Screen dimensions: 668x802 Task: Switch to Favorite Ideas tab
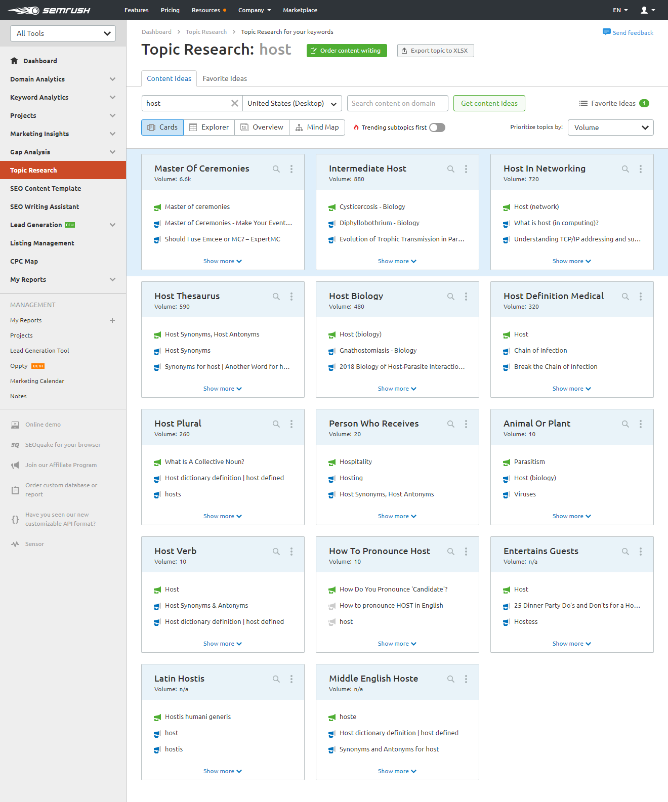[225, 78]
